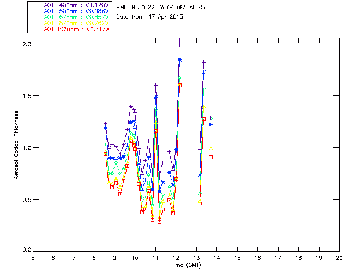Click the 0.5 y-axis tick label
The width and height of the screenshot is (349, 279).
pos(27,199)
